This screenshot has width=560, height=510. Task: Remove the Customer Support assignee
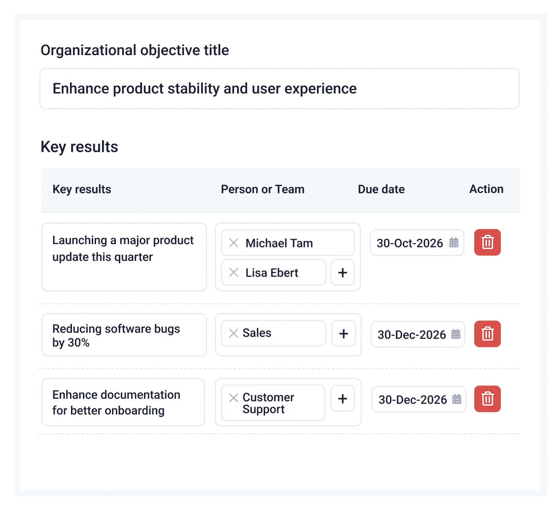(x=233, y=398)
